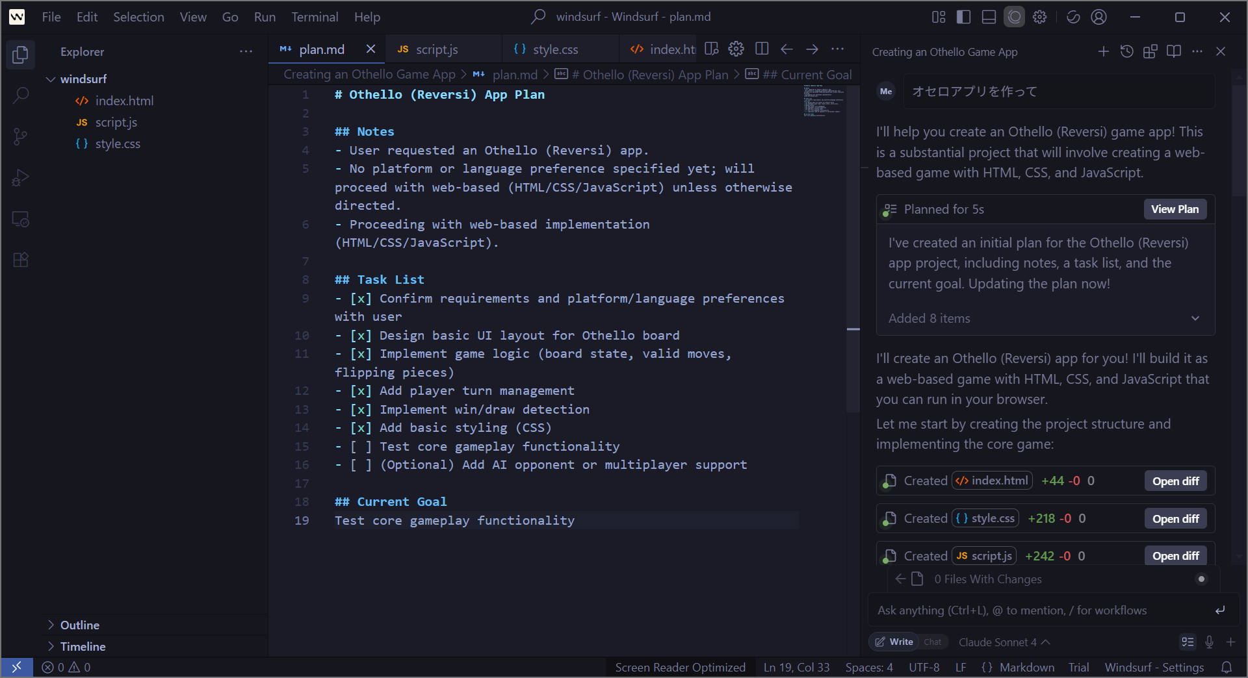Click View Plan button
The height and width of the screenshot is (678, 1248).
1175,209
